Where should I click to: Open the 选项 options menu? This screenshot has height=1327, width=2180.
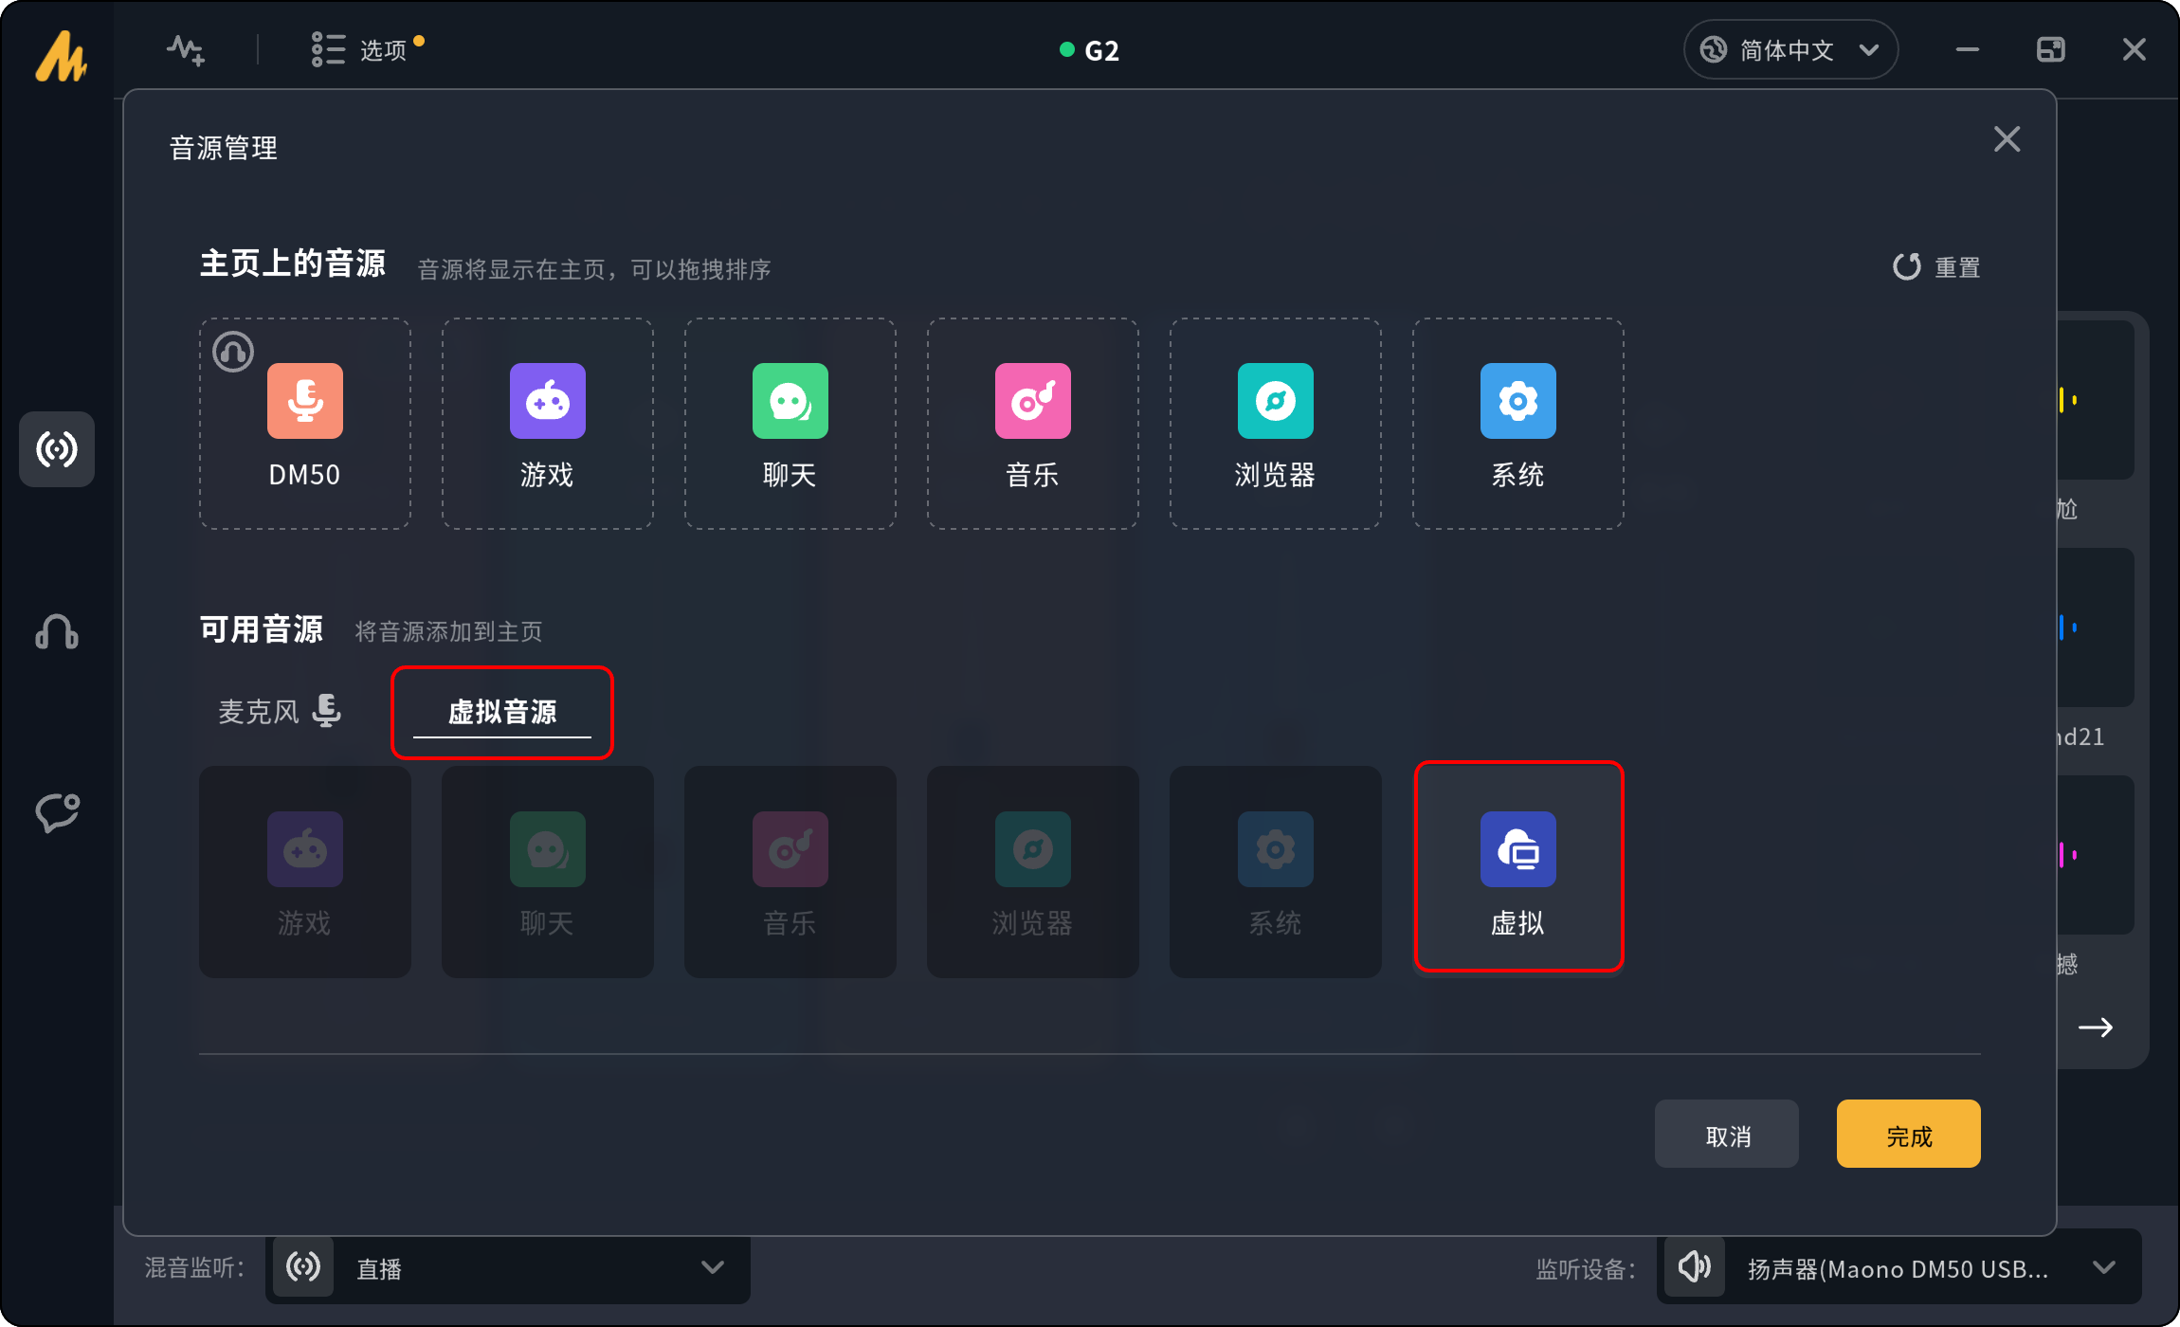pos(368,49)
